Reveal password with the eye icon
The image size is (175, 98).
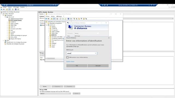click(95, 53)
